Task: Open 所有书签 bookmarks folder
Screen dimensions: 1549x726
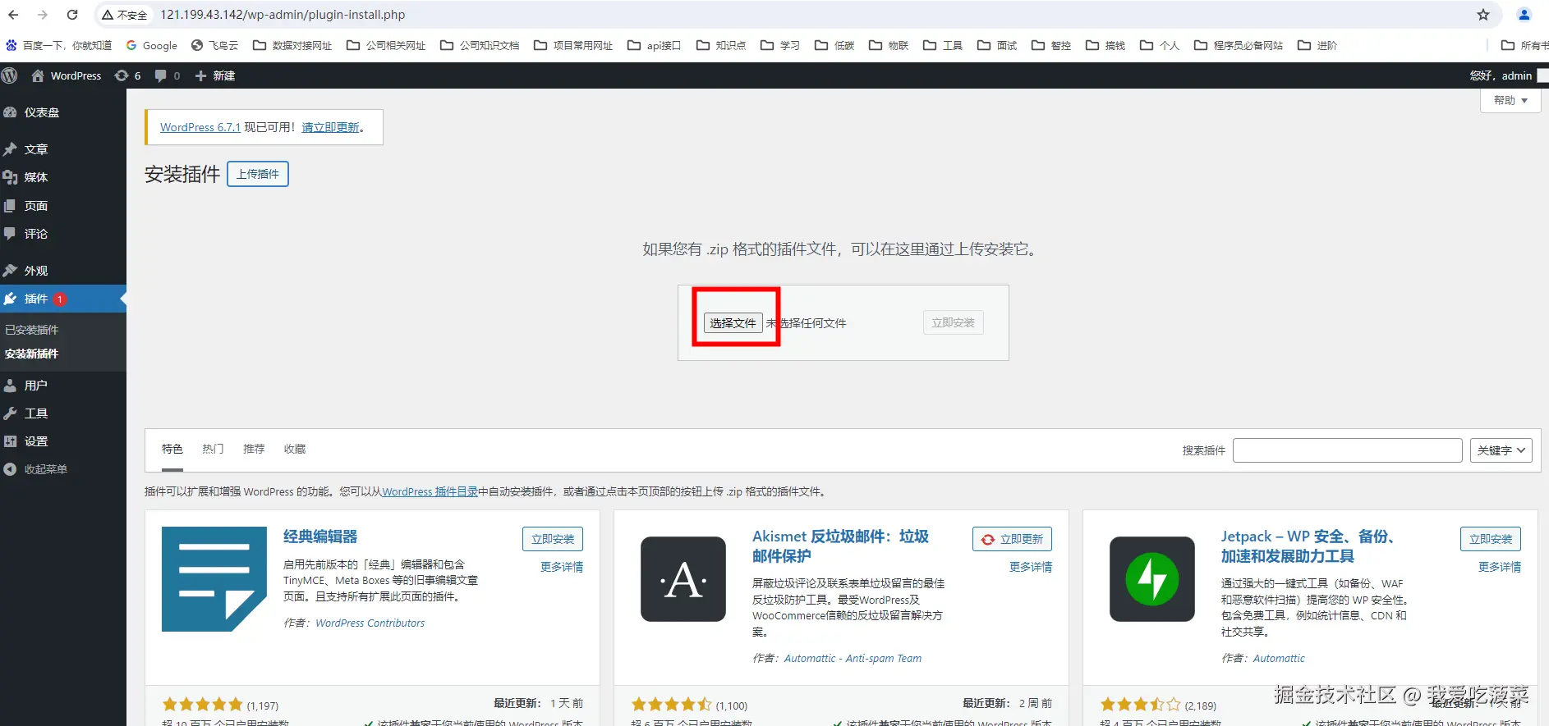Action: click(x=1524, y=45)
